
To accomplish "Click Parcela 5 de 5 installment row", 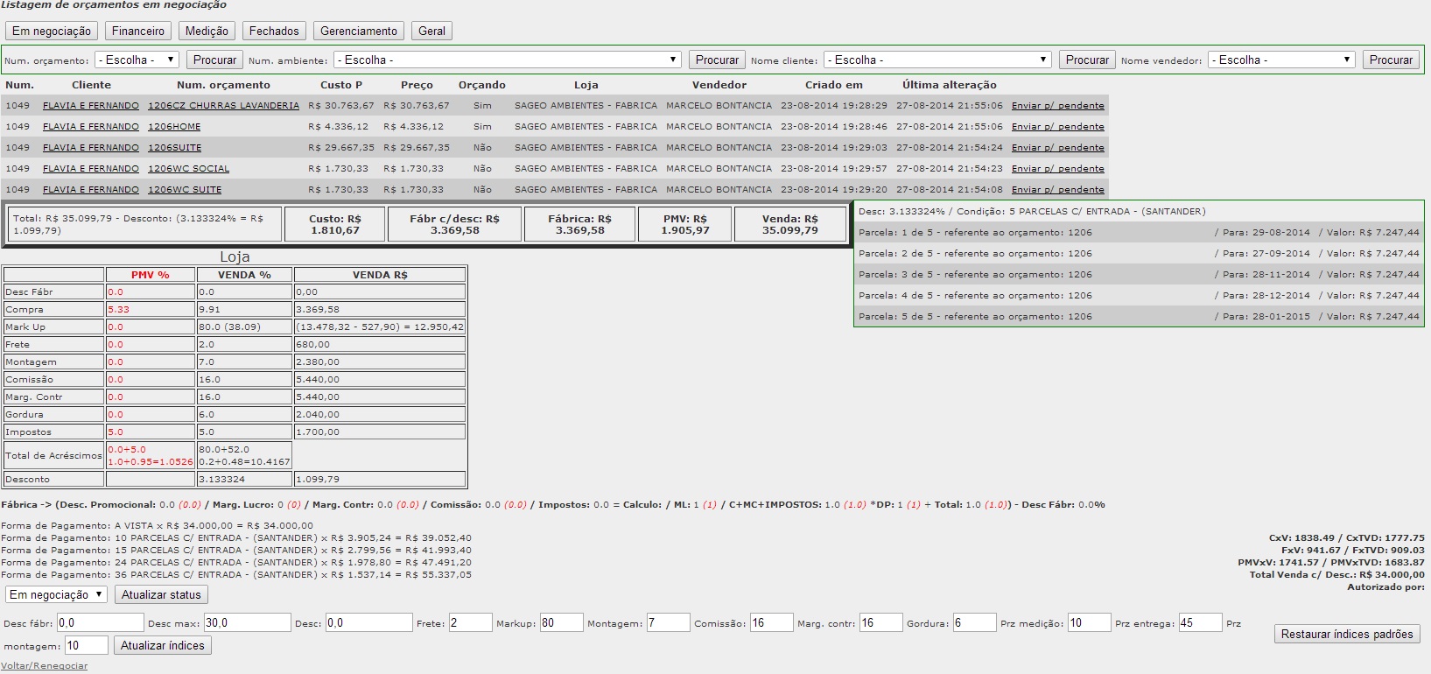I will [1139, 316].
